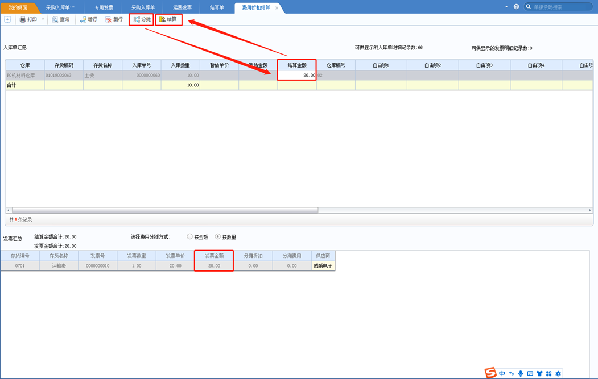The width and height of the screenshot is (598, 379).
Task: Click the 自由项4 column header
Action: pyautogui.click(x=536, y=65)
